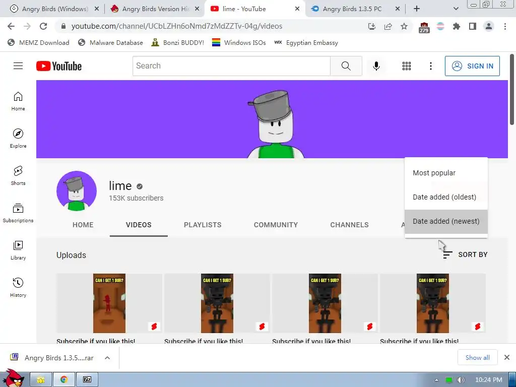Viewport: 516px width, 387px height.
Task: Click the share page icon in address bar
Action: click(388, 26)
